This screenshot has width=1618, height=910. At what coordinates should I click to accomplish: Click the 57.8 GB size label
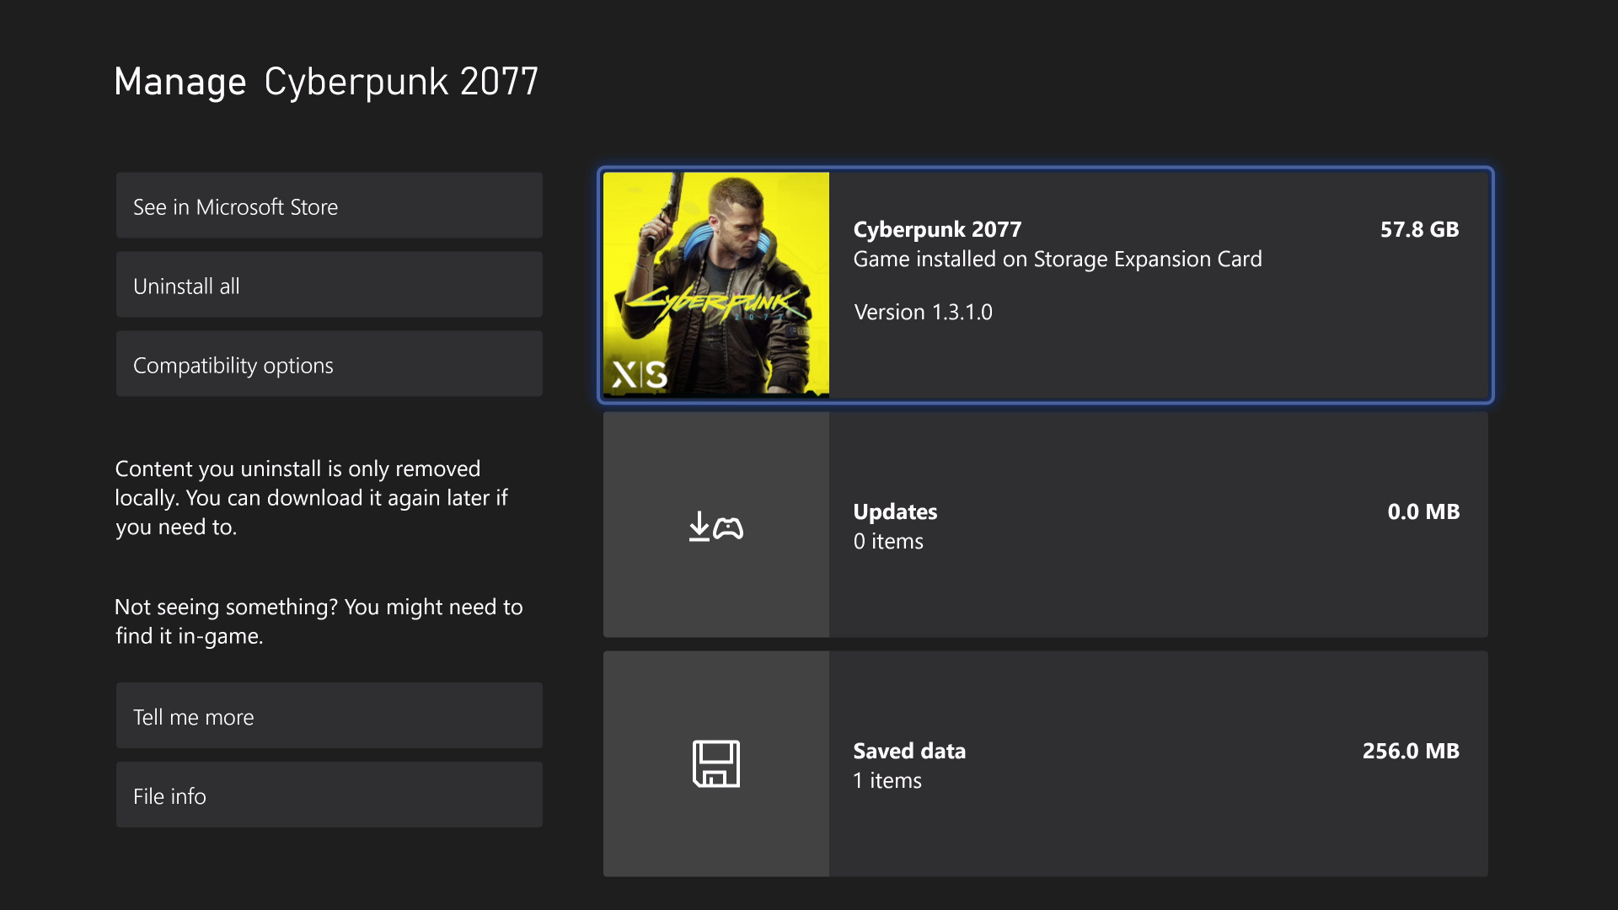(x=1418, y=229)
